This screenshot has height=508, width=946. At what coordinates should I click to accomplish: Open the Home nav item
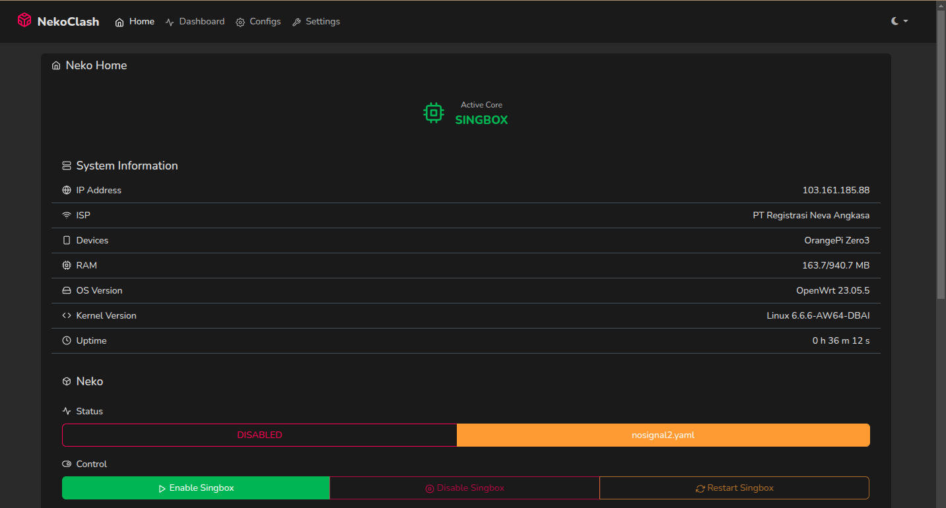135,22
